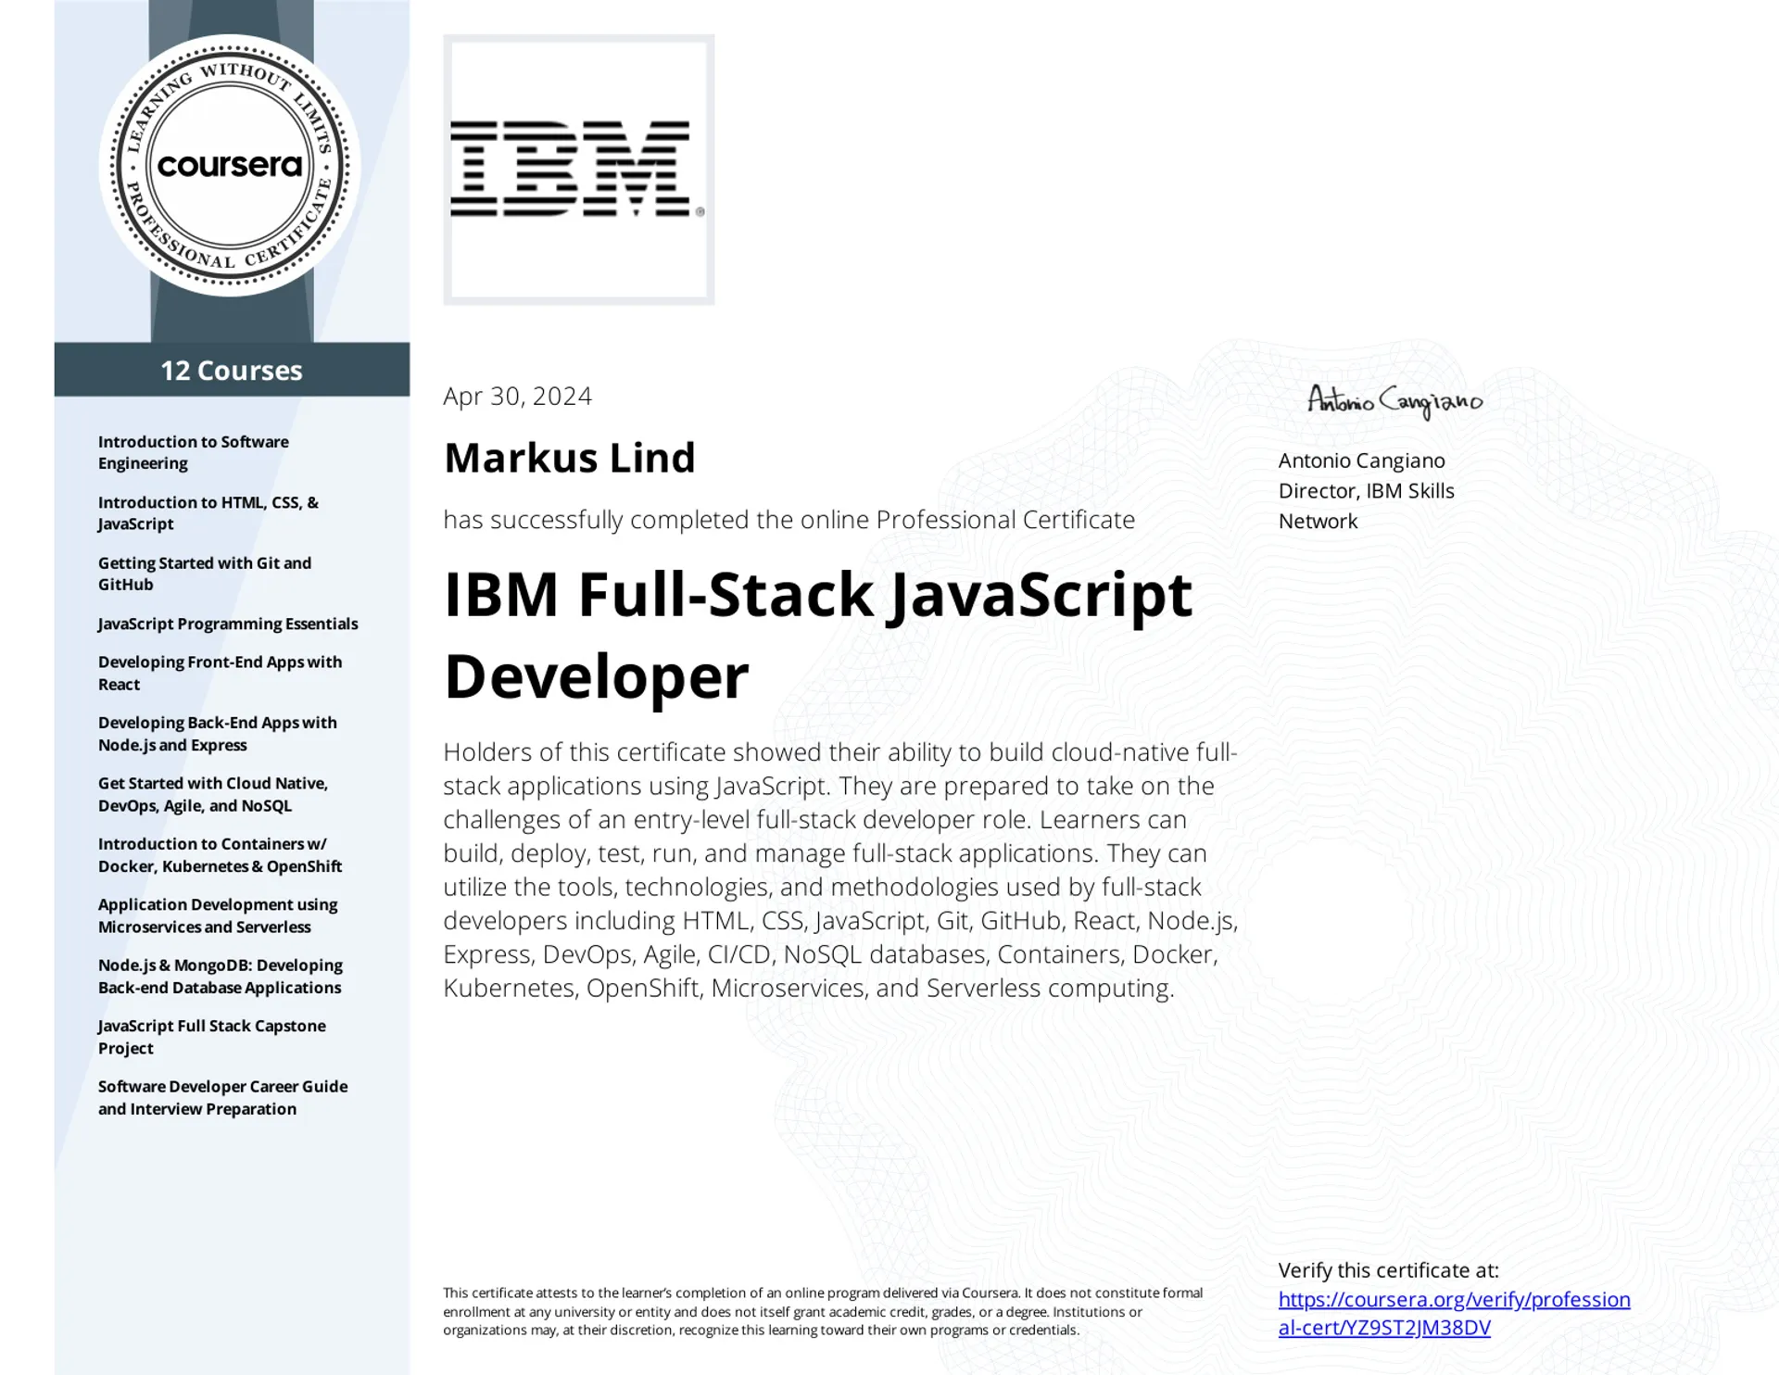Select the recipient name 'Markus Lind'
The image size is (1779, 1375).
tap(569, 457)
